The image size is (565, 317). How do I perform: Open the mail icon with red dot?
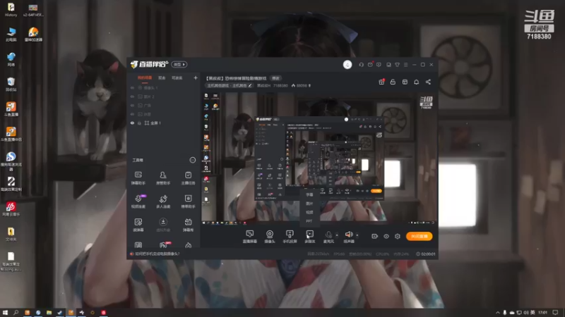click(370, 65)
